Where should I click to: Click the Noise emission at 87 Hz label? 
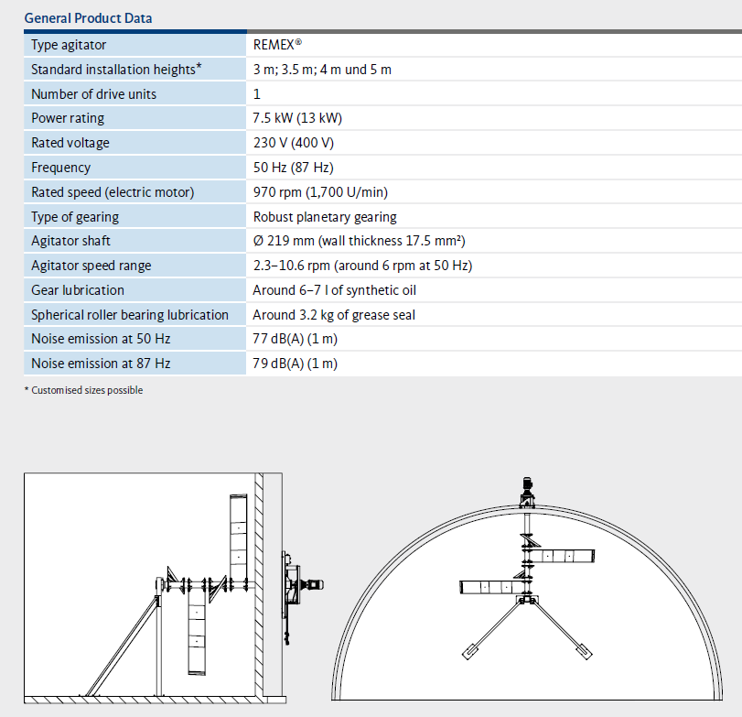pos(101,364)
